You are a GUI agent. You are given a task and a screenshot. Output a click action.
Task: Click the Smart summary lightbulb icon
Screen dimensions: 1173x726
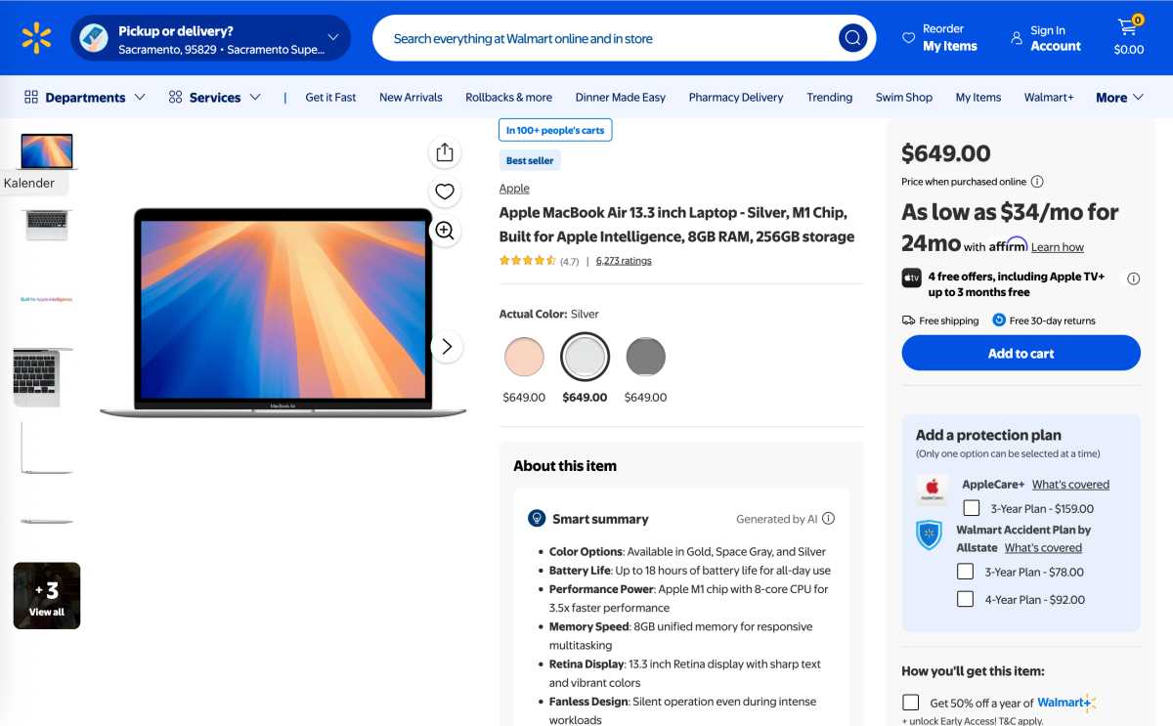click(x=537, y=518)
